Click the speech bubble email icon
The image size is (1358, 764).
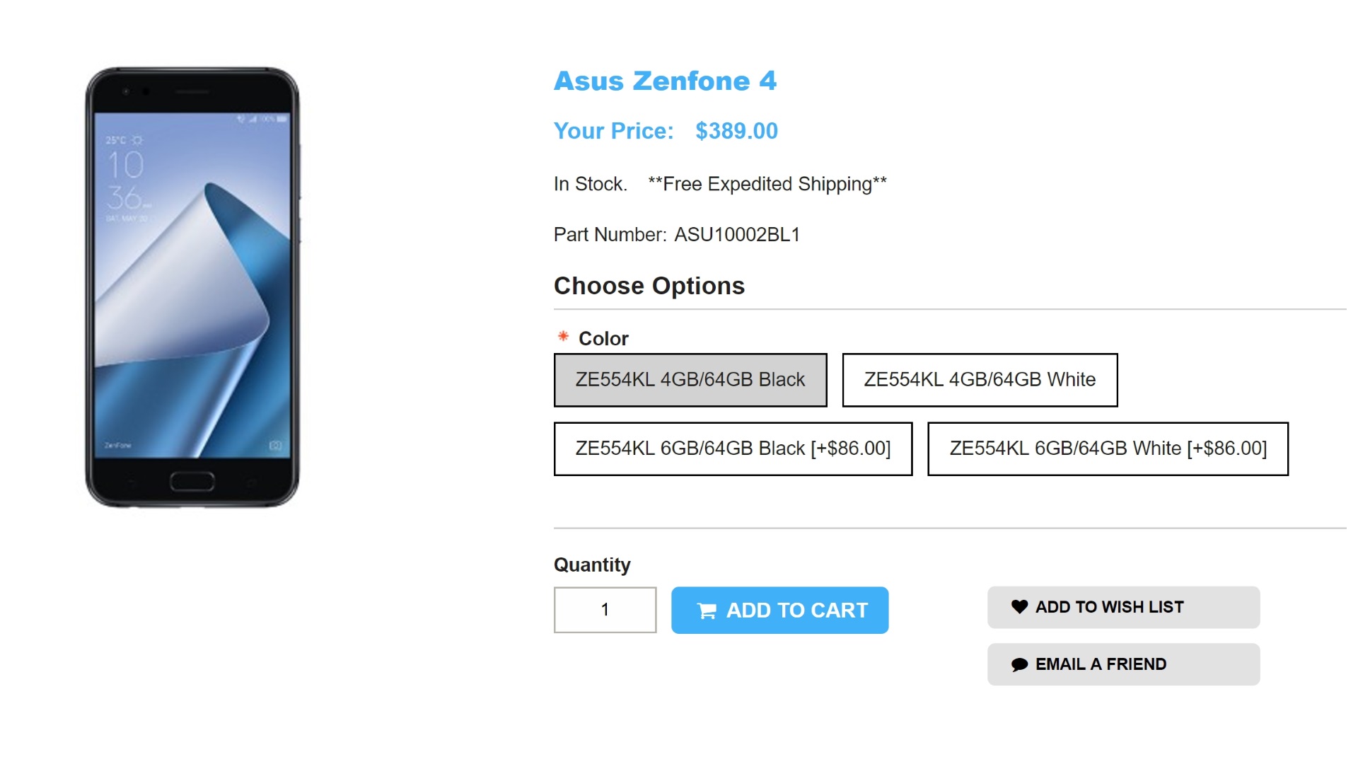coord(1019,664)
